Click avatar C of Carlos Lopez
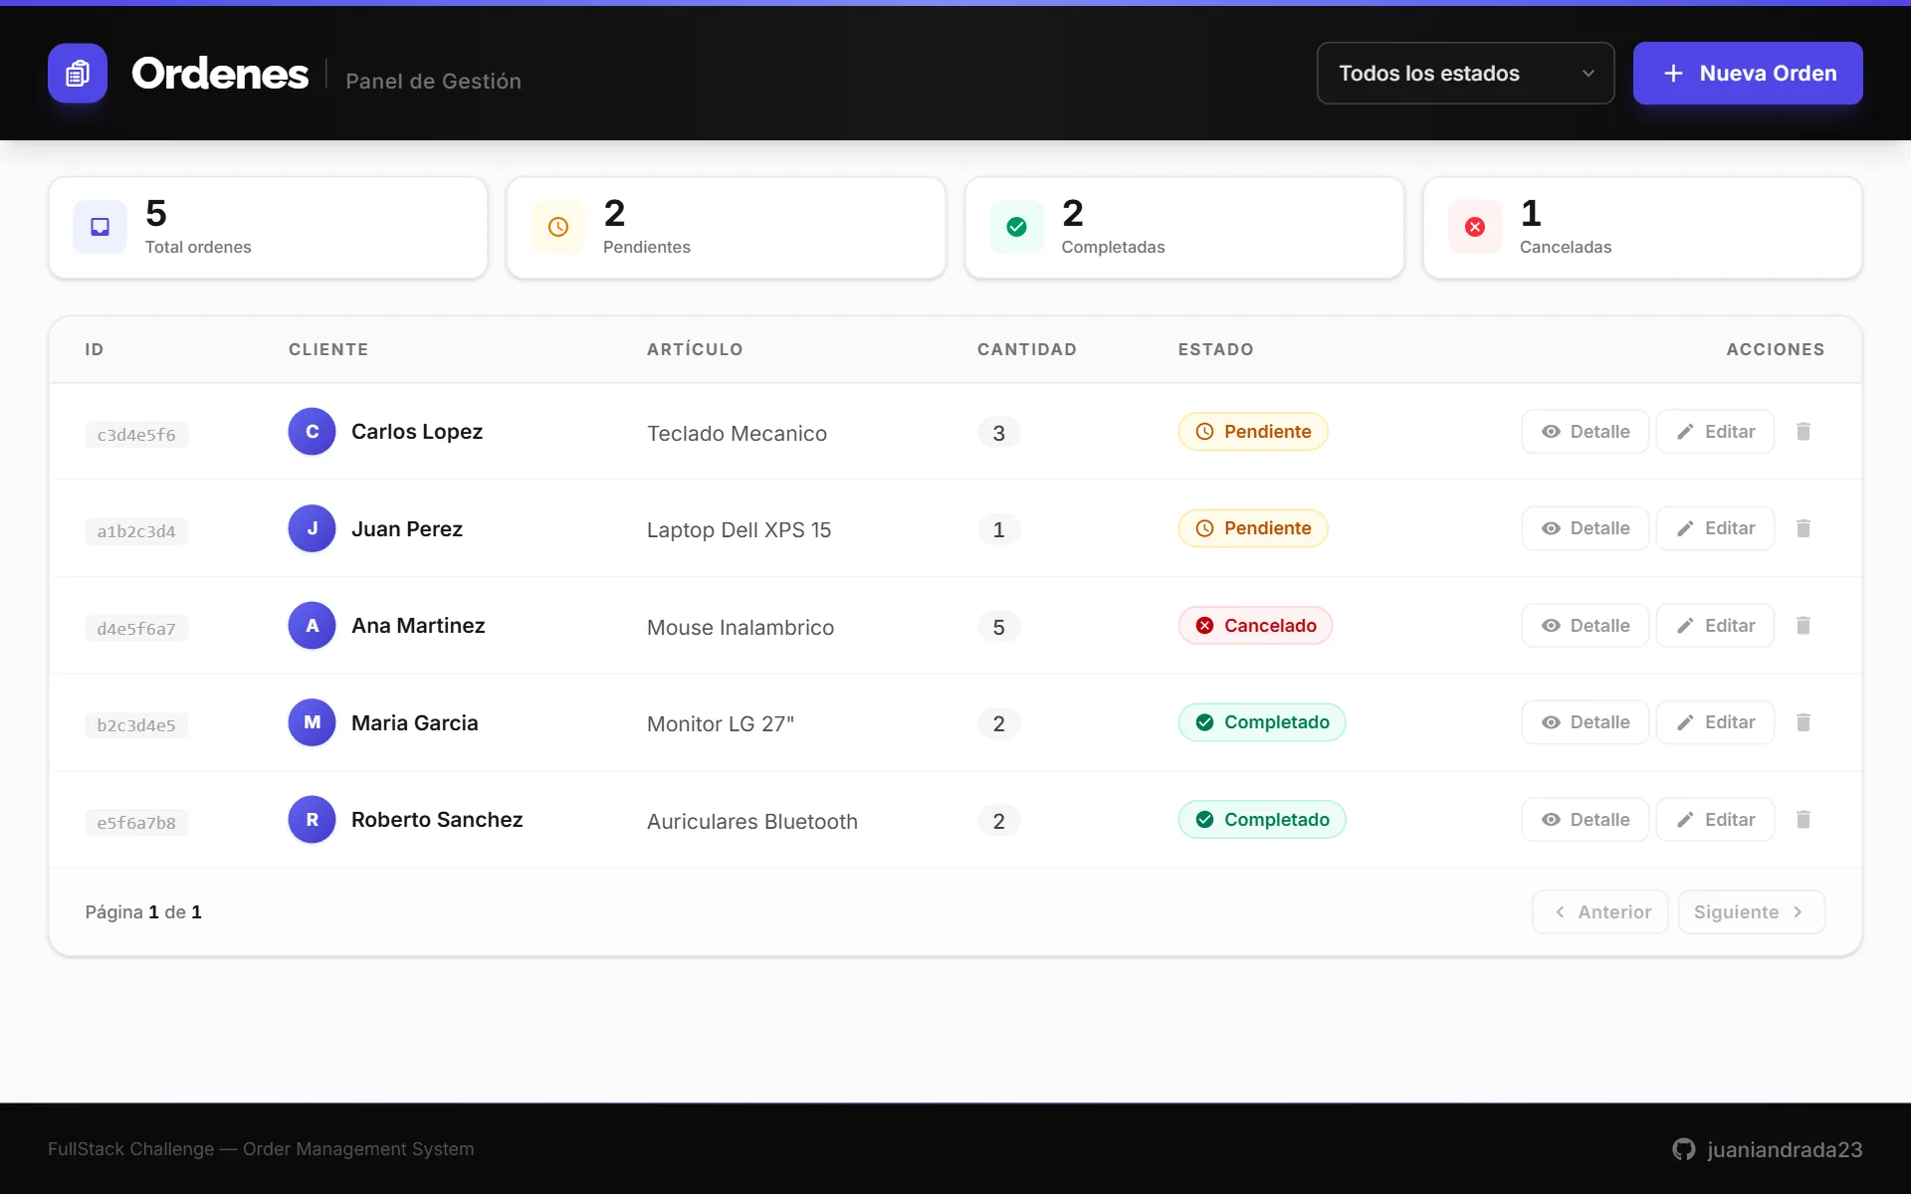 click(x=312, y=431)
